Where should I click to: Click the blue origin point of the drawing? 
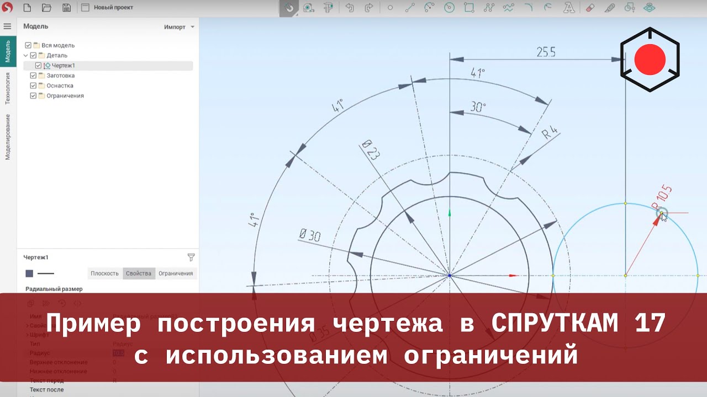tap(450, 275)
